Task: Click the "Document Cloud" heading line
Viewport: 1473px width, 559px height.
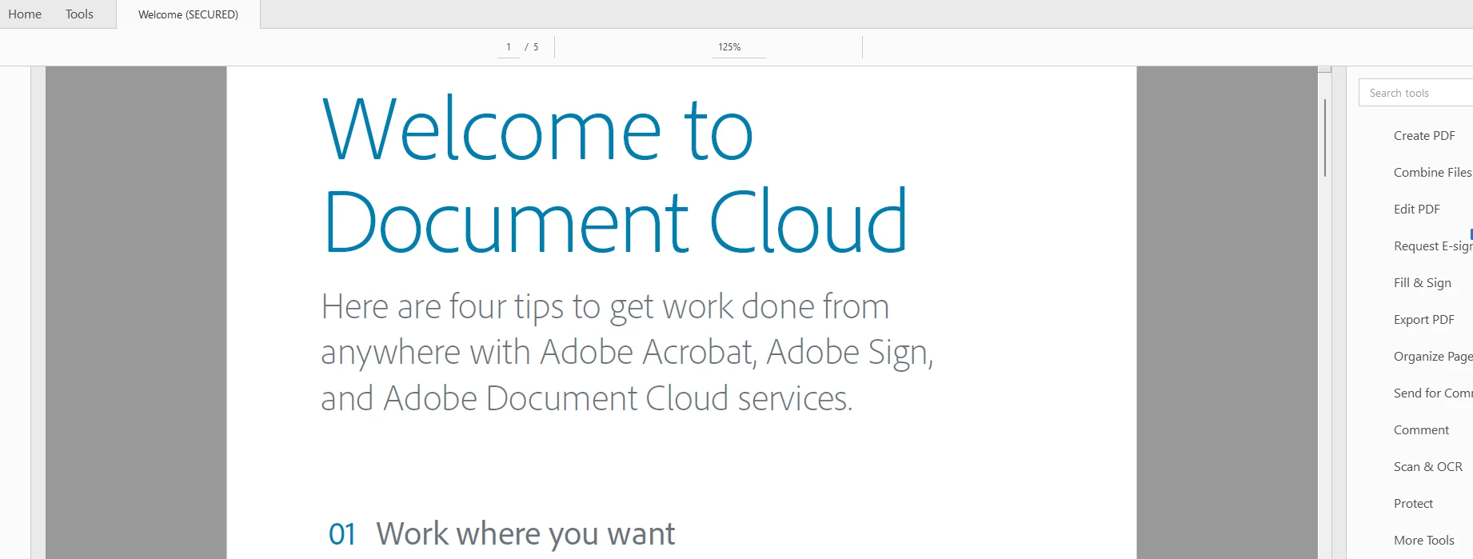Action: tap(615, 222)
